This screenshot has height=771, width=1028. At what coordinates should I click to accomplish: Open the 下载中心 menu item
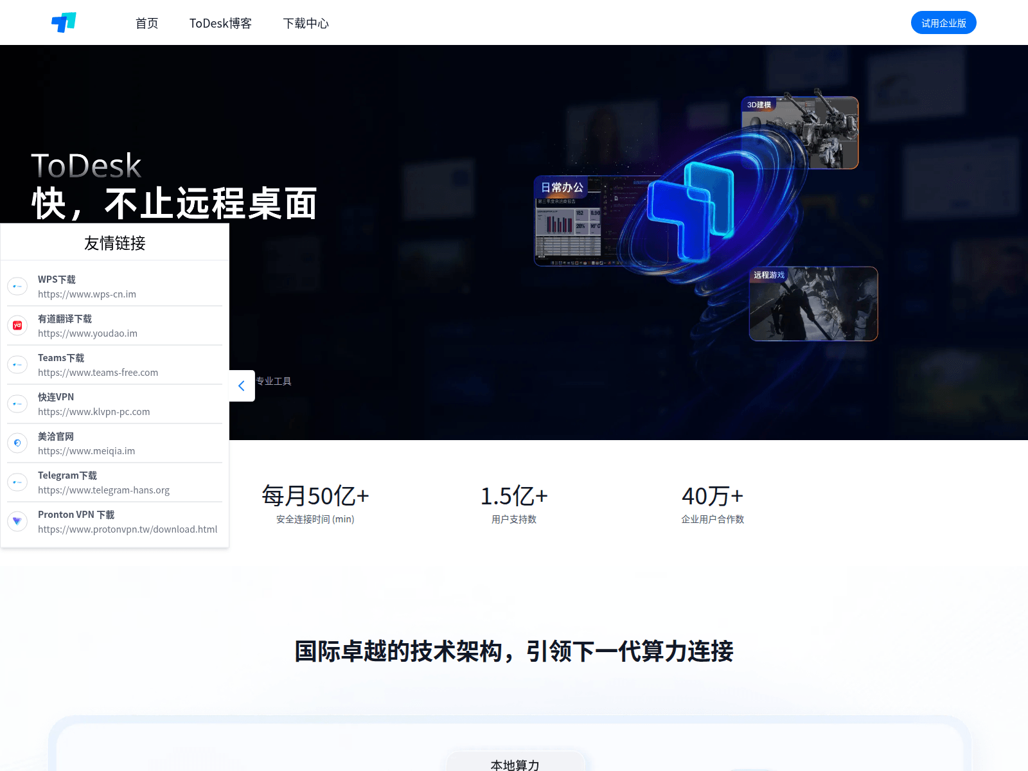[306, 23]
